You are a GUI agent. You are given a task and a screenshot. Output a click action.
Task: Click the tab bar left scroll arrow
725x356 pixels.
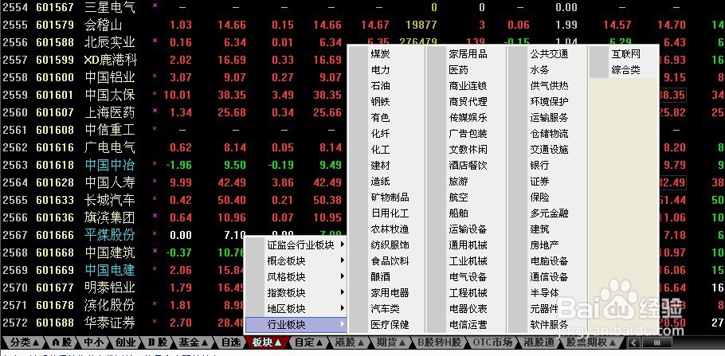633,342
